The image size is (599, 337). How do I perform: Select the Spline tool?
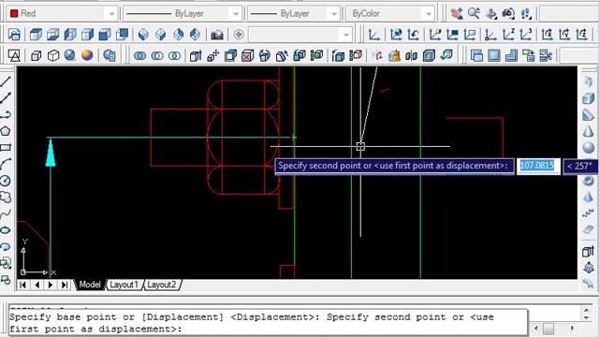[6, 213]
